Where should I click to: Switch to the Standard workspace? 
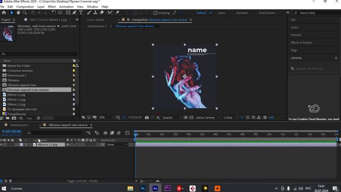tap(242, 13)
